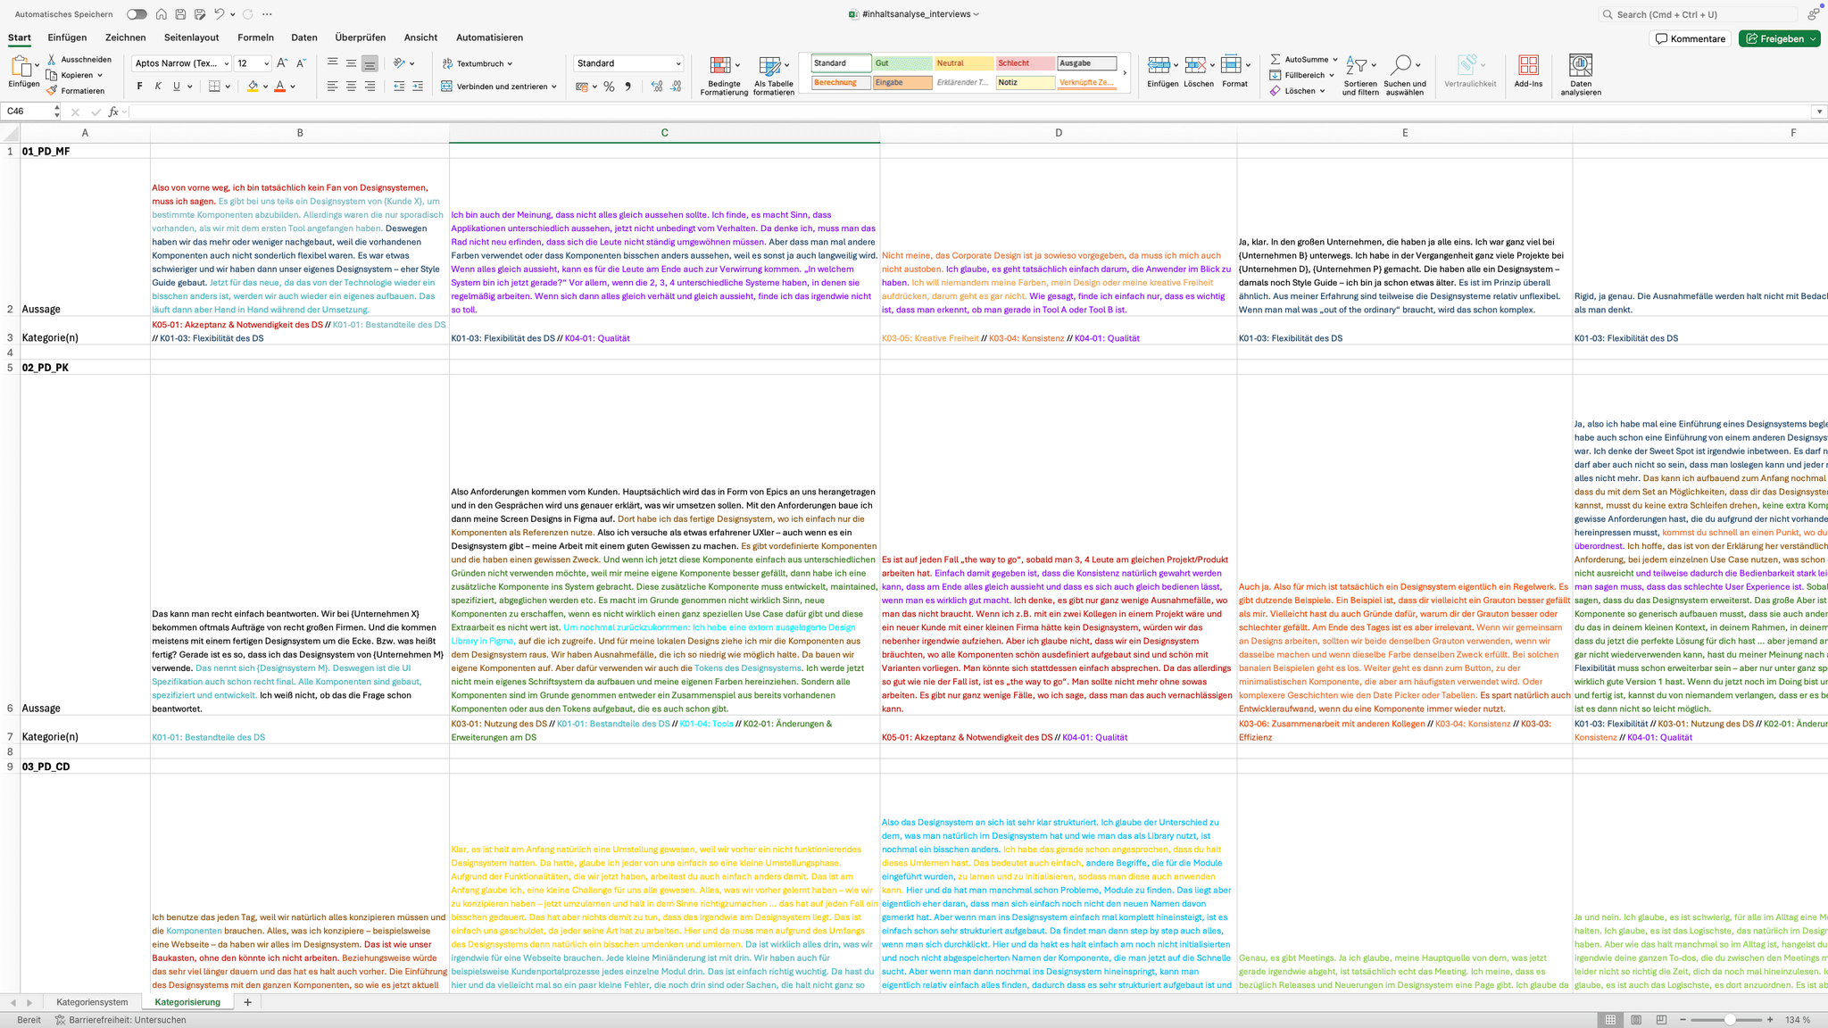The width and height of the screenshot is (1828, 1028).
Task: Click the save icon in title bar
Action: click(180, 14)
